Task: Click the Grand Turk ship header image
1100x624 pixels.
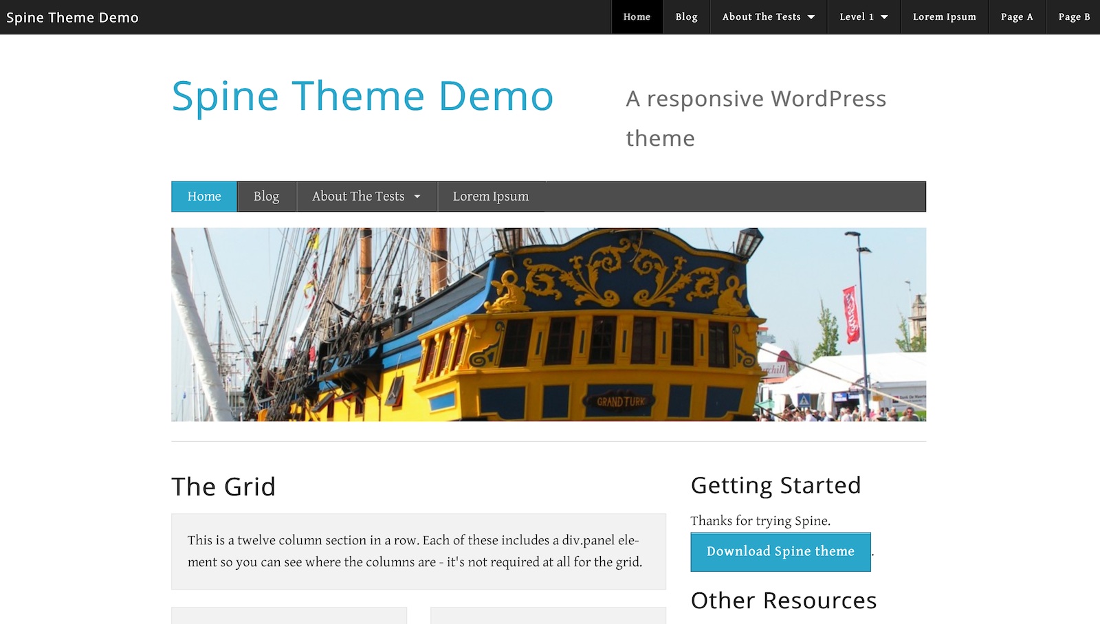Action: [x=548, y=324]
